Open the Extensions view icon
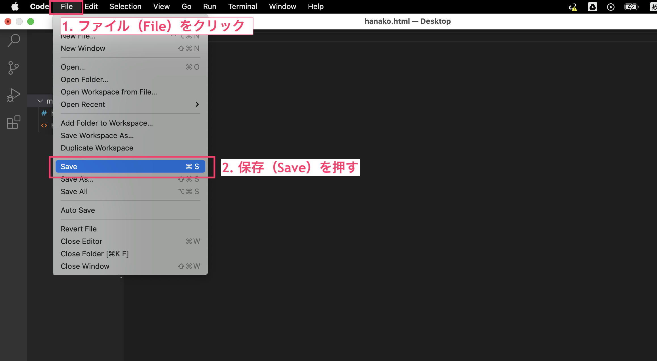The height and width of the screenshot is (361, 657). pyautogui.click(x=14, y=122)
